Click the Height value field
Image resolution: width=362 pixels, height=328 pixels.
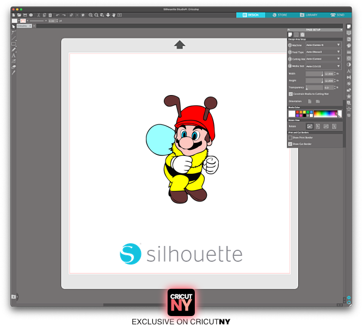tap(329, 80)
